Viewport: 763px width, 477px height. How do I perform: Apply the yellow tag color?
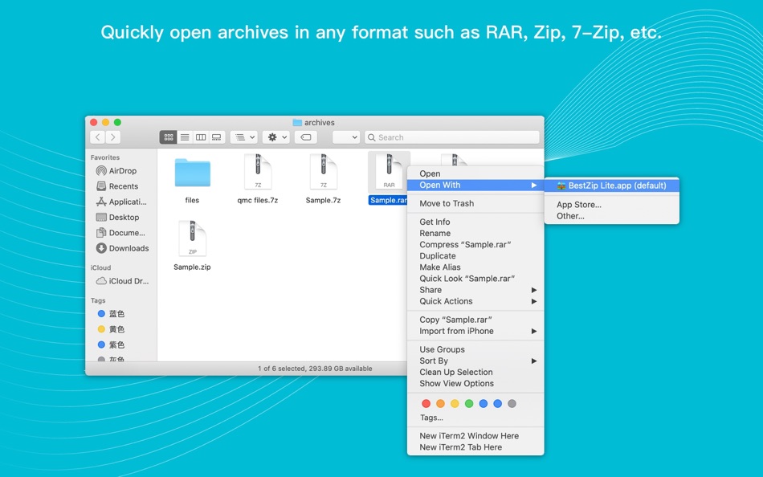pos(455,403)
